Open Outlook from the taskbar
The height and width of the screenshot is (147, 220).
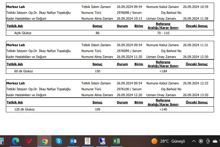click(73, 141)
